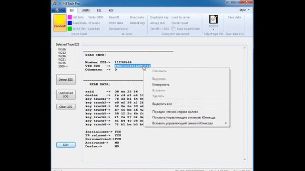Click Save data EZS button
Screen dimensions: 305x171
pyautogui.click(x=234, y=17)
